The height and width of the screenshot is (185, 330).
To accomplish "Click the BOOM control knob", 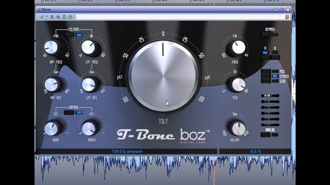I will point(51,128).
